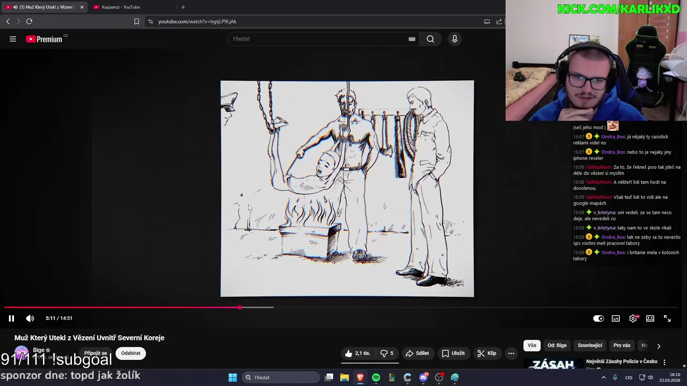
Task: Click the YouTube search magnifier button
Action: (430, 39)
